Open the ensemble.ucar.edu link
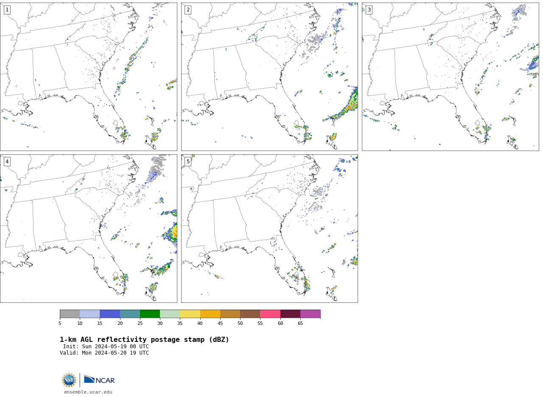 click(88, 392)
